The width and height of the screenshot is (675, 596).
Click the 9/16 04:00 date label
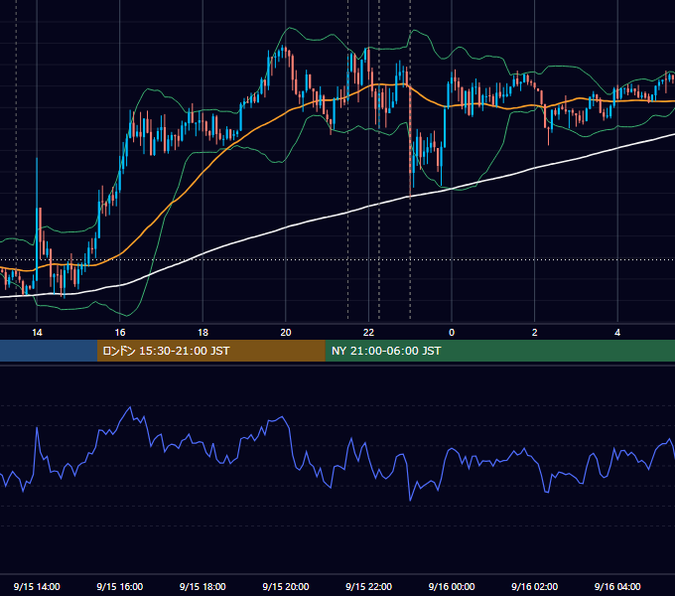[x=617, y=586]
